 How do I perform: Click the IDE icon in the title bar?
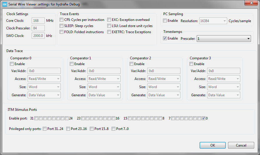pyautogui.click(x=5, y=4)
